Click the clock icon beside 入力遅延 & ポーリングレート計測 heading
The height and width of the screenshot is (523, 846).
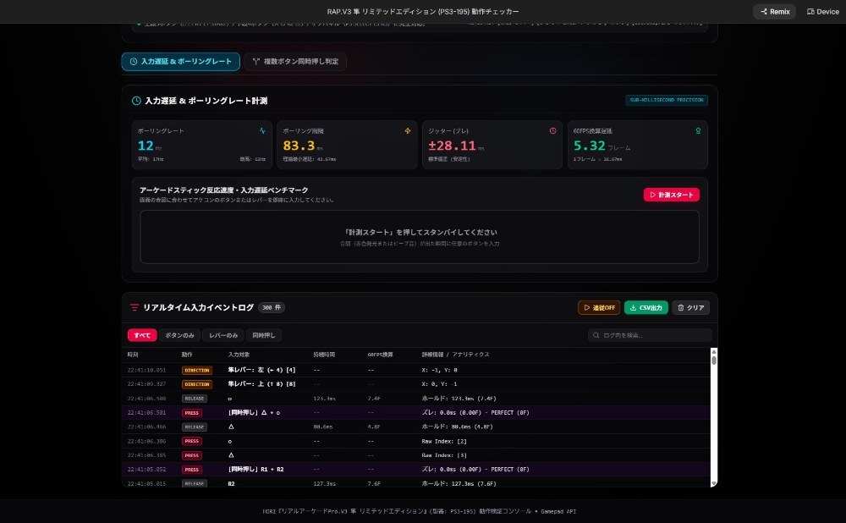coord(136,101)
